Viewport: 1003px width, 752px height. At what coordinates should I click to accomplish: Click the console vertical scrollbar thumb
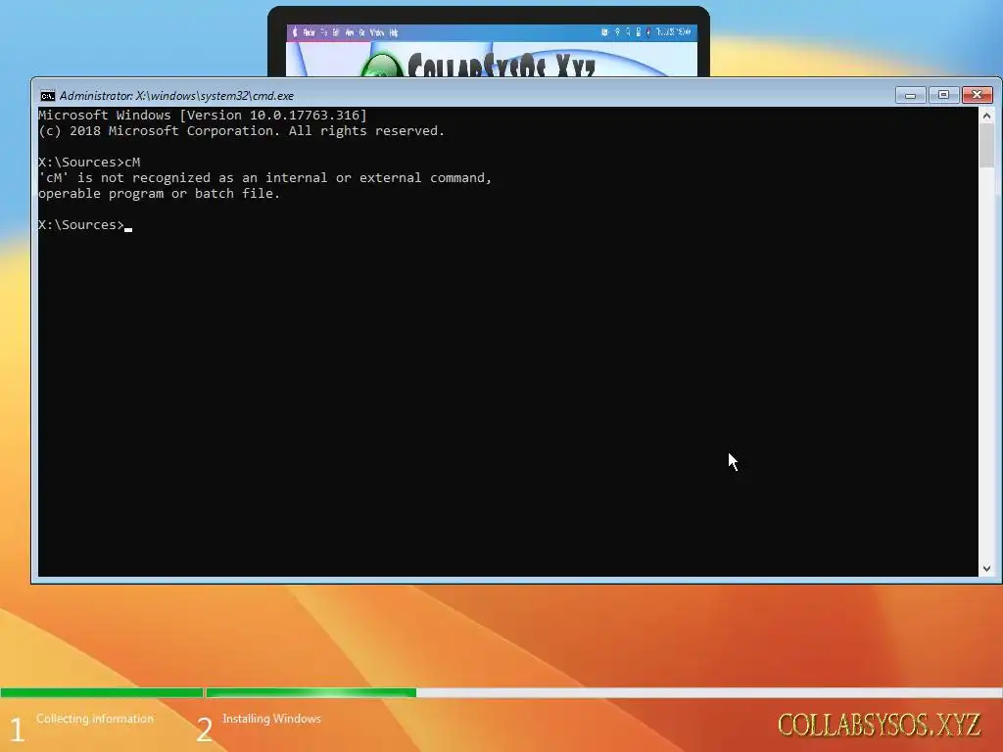(986, 146)
